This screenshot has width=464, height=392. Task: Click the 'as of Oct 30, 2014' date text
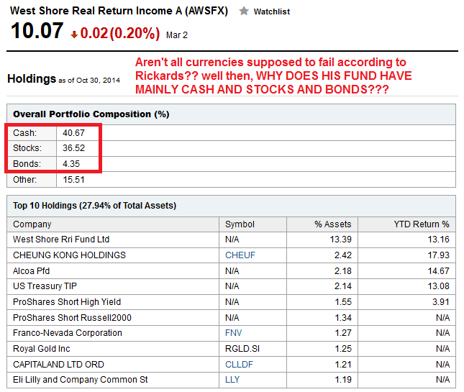tap(89, 80)
